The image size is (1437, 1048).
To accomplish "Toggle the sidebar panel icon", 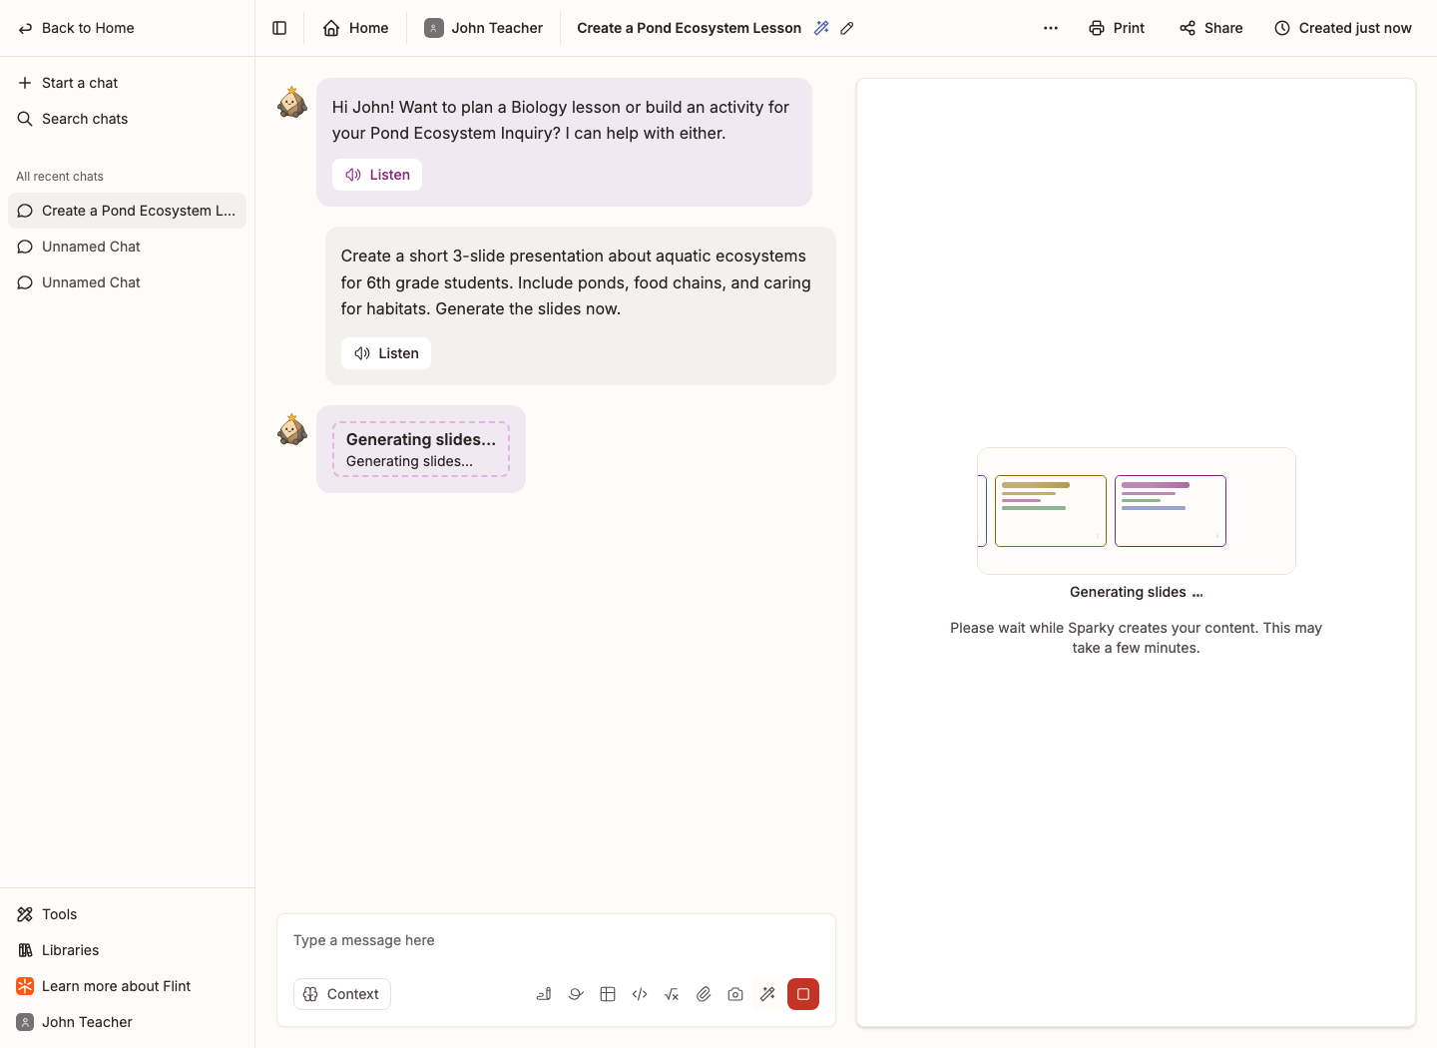I will click(279, 28).
